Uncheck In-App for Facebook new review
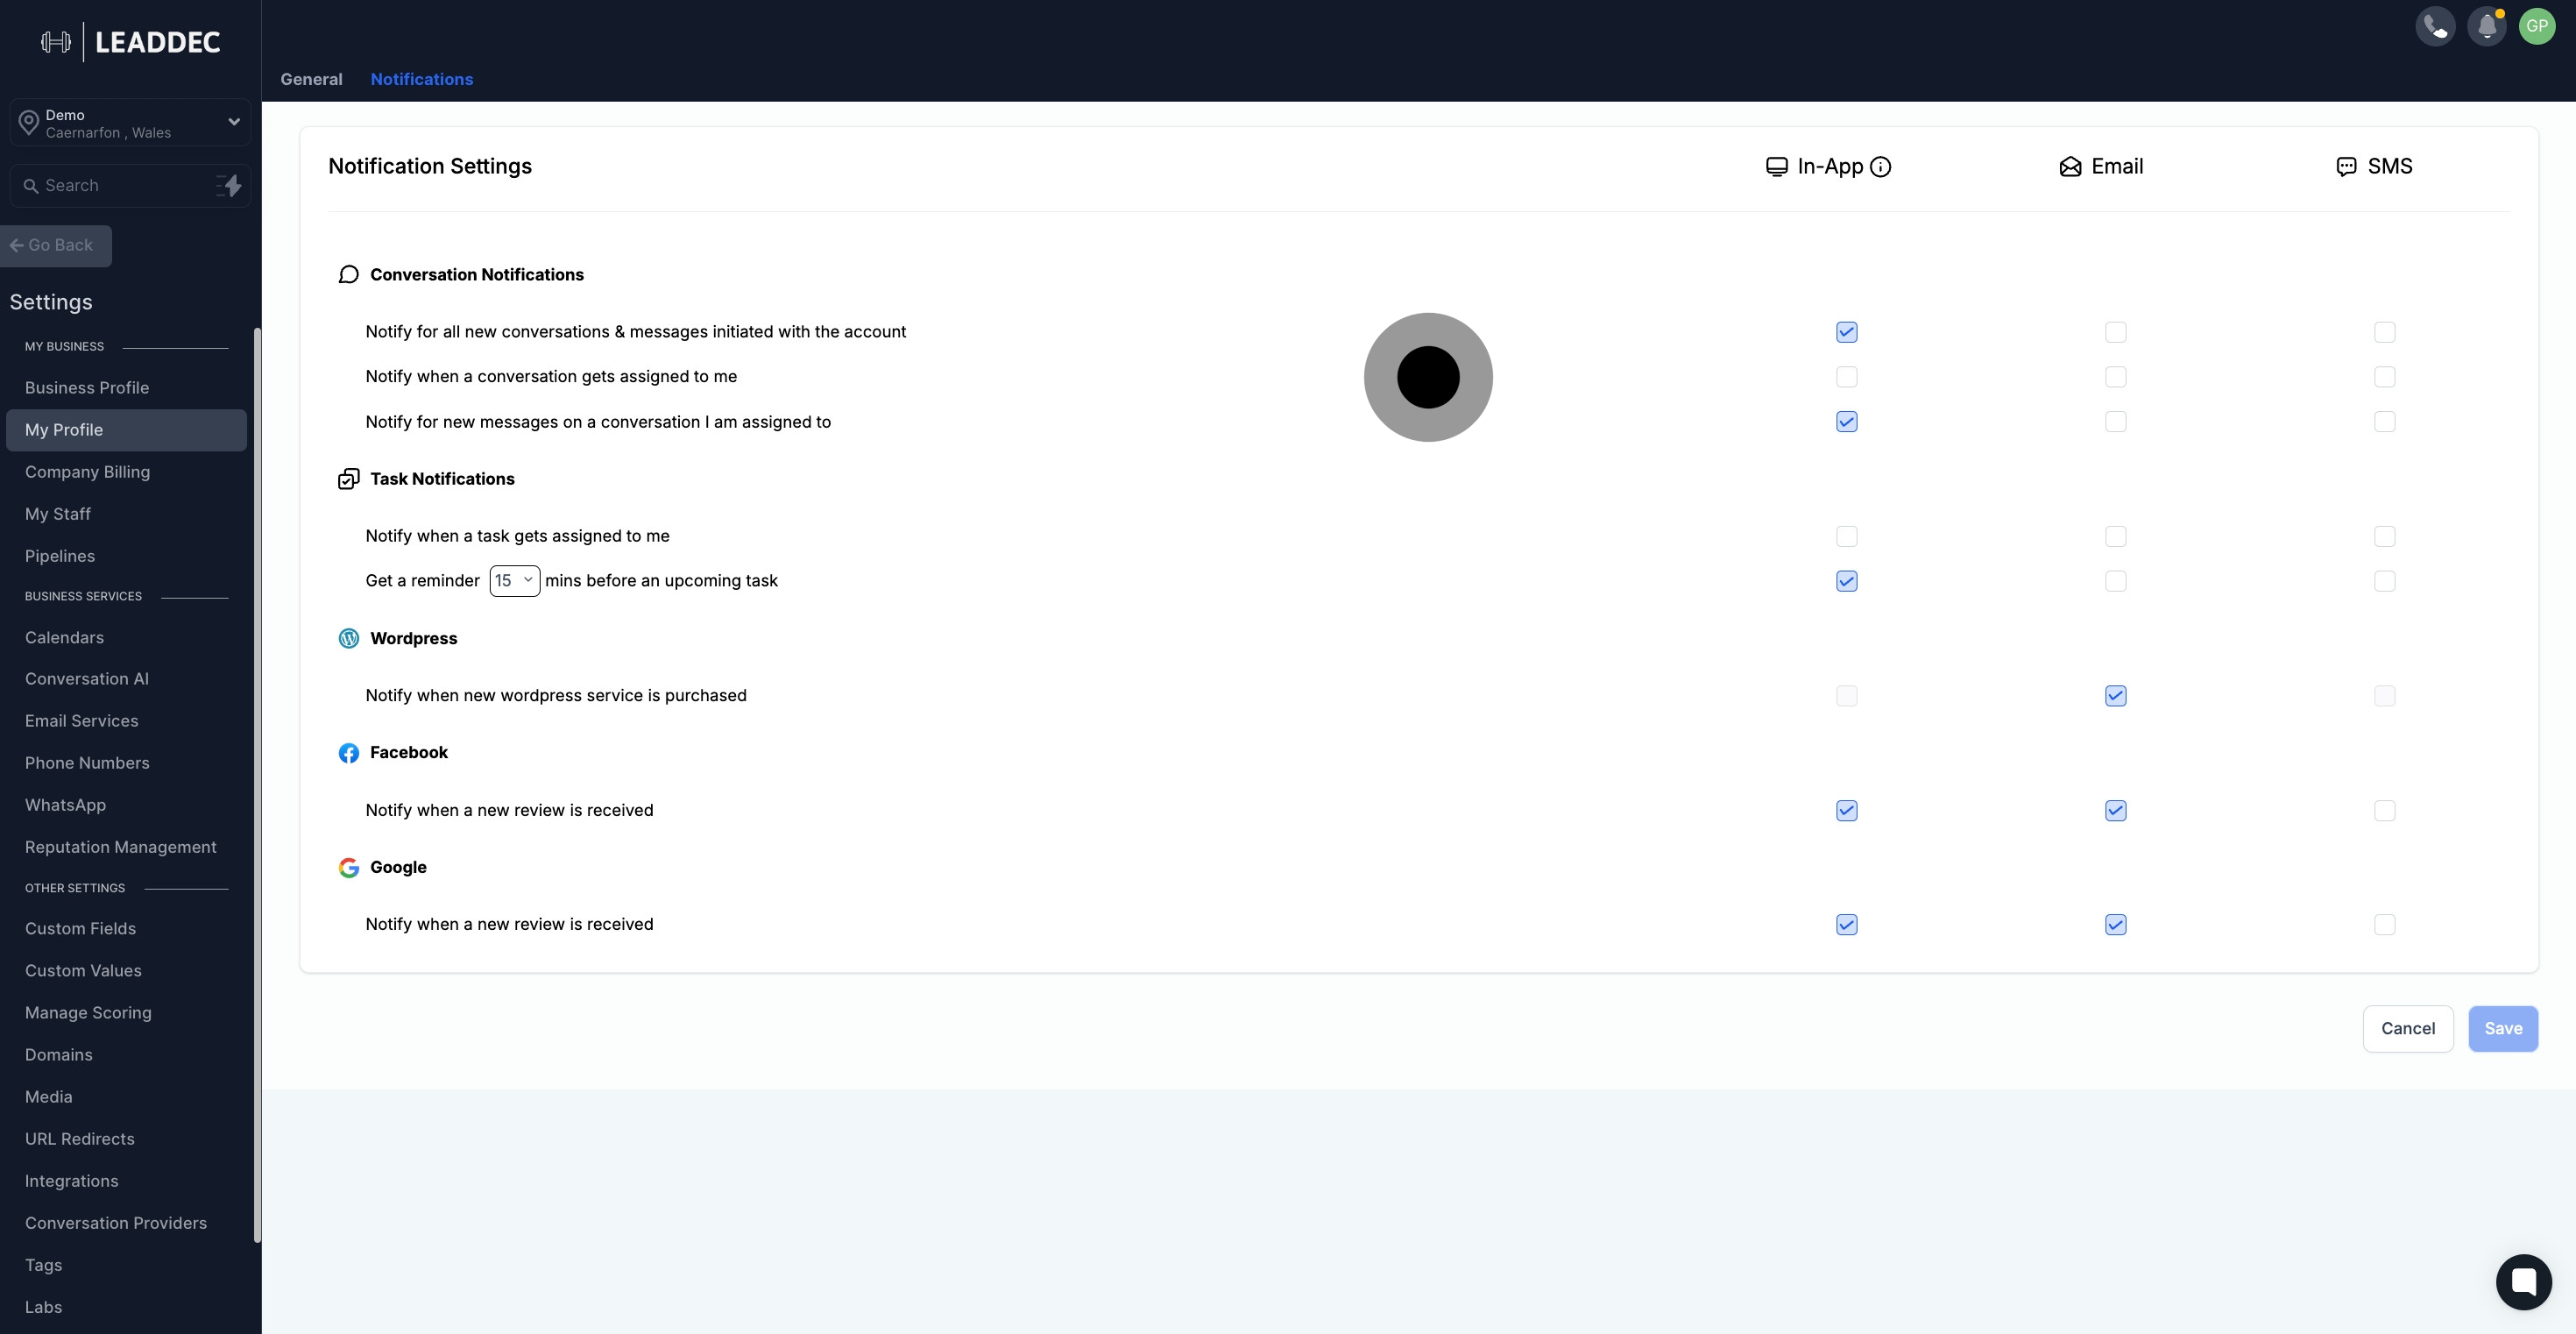2576x1334 pixels. (1846, 810)
